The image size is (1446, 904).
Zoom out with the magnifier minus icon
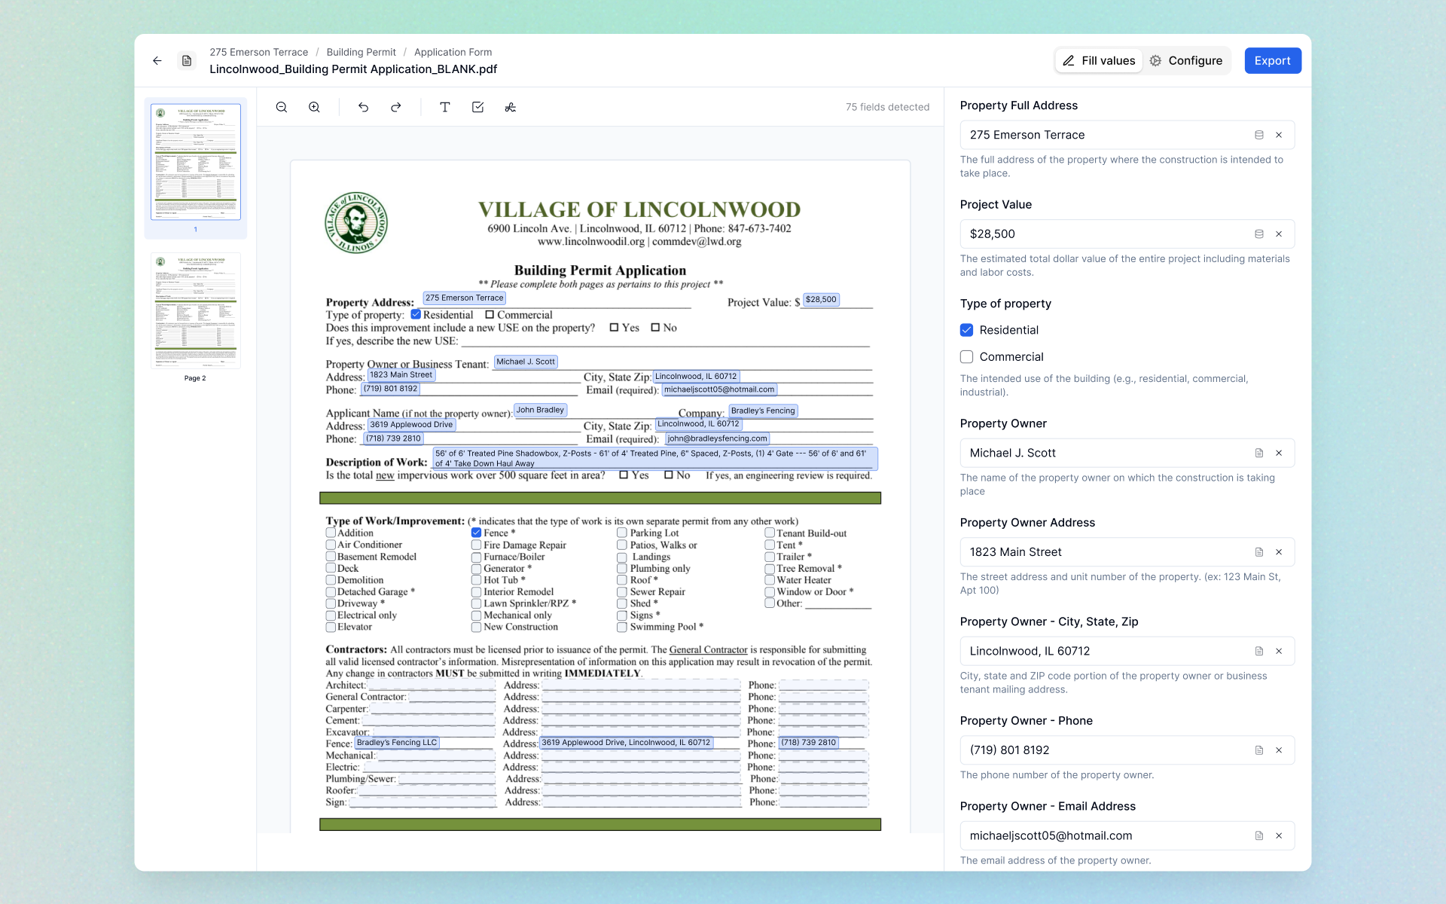282,107
